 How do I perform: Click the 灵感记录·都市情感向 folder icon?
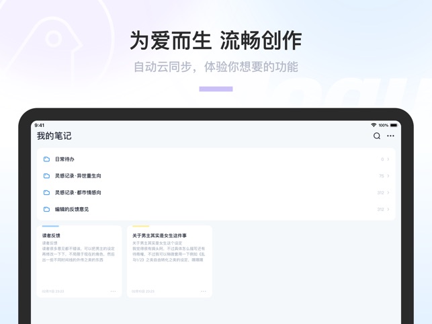coord(46,193)
